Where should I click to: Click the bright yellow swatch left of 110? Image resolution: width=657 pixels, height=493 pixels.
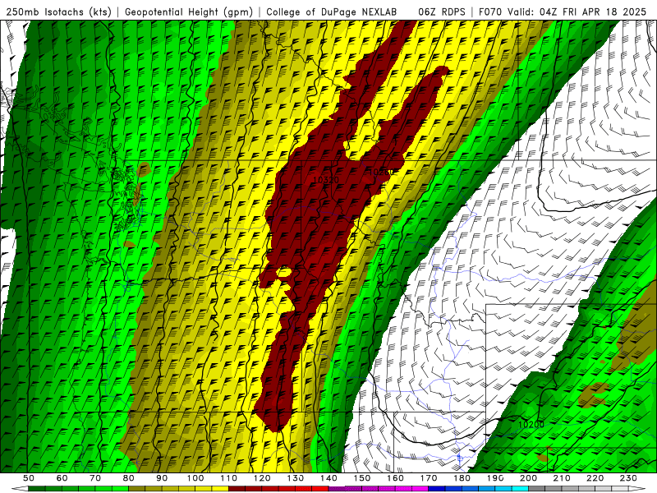click(x=220, y=488)
